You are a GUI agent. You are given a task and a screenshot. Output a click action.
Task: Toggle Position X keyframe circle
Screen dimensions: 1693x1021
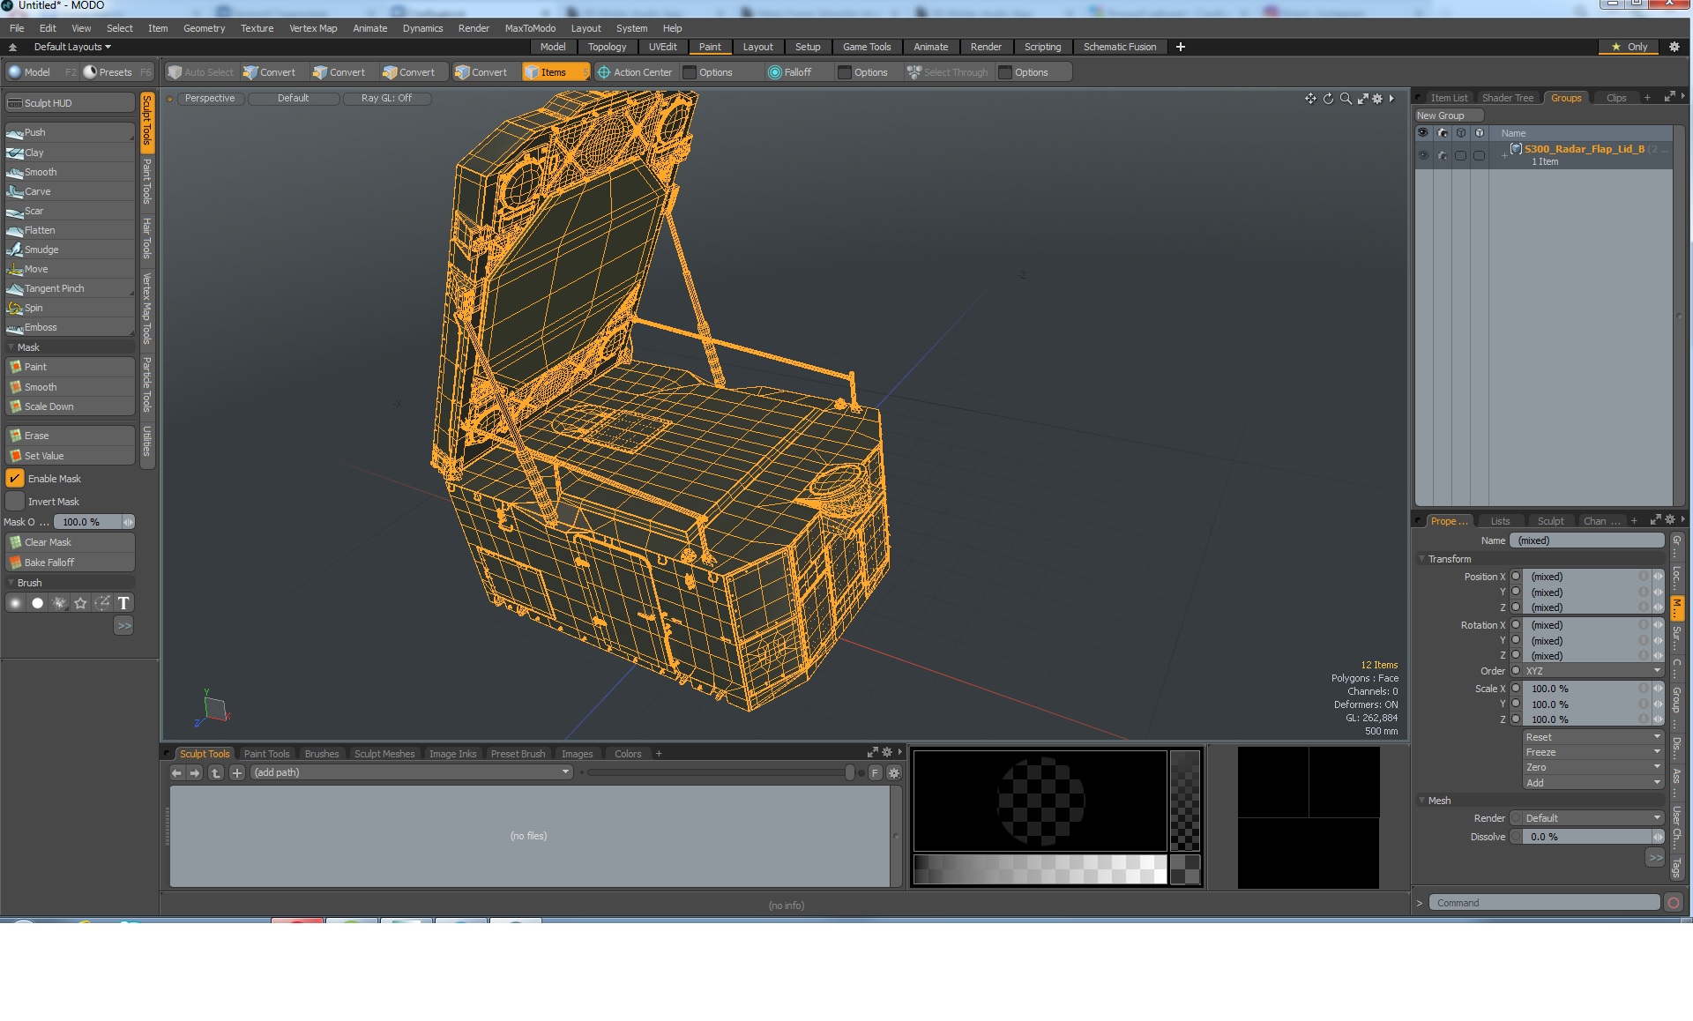[1516, 577]
